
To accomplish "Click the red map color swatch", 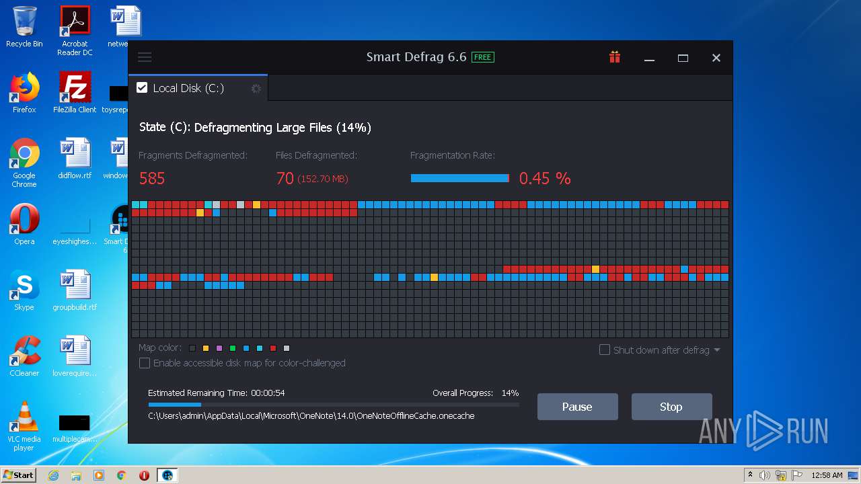I will 273,348.
